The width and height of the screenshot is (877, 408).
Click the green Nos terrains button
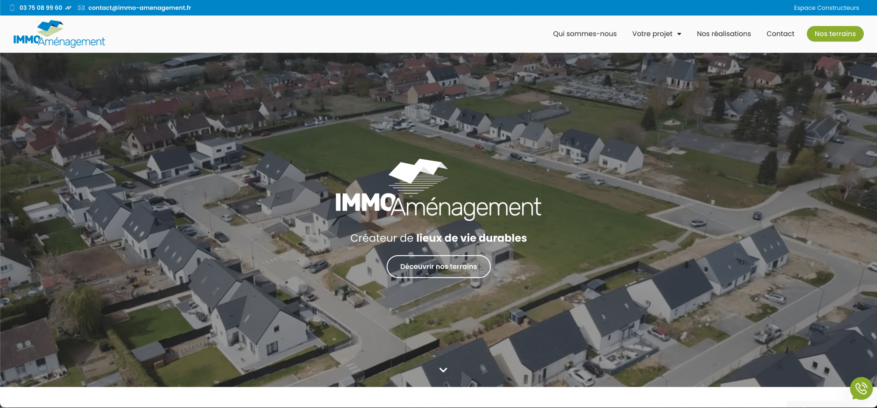(x=835, y=34)
